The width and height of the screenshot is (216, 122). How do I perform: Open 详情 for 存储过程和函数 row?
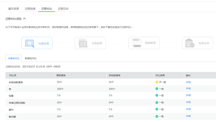coord(188,102)
